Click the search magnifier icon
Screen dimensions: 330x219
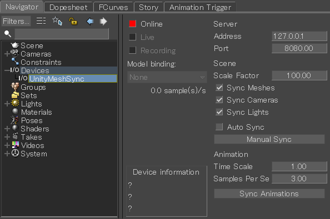point(8,34)
